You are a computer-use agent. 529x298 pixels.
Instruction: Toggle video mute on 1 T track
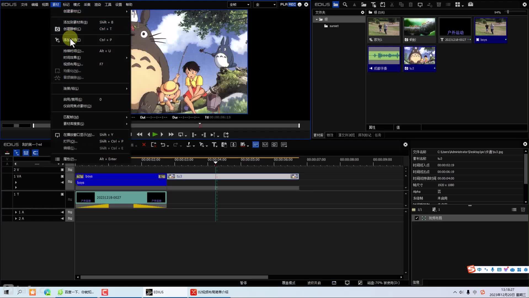click(62, 194)
